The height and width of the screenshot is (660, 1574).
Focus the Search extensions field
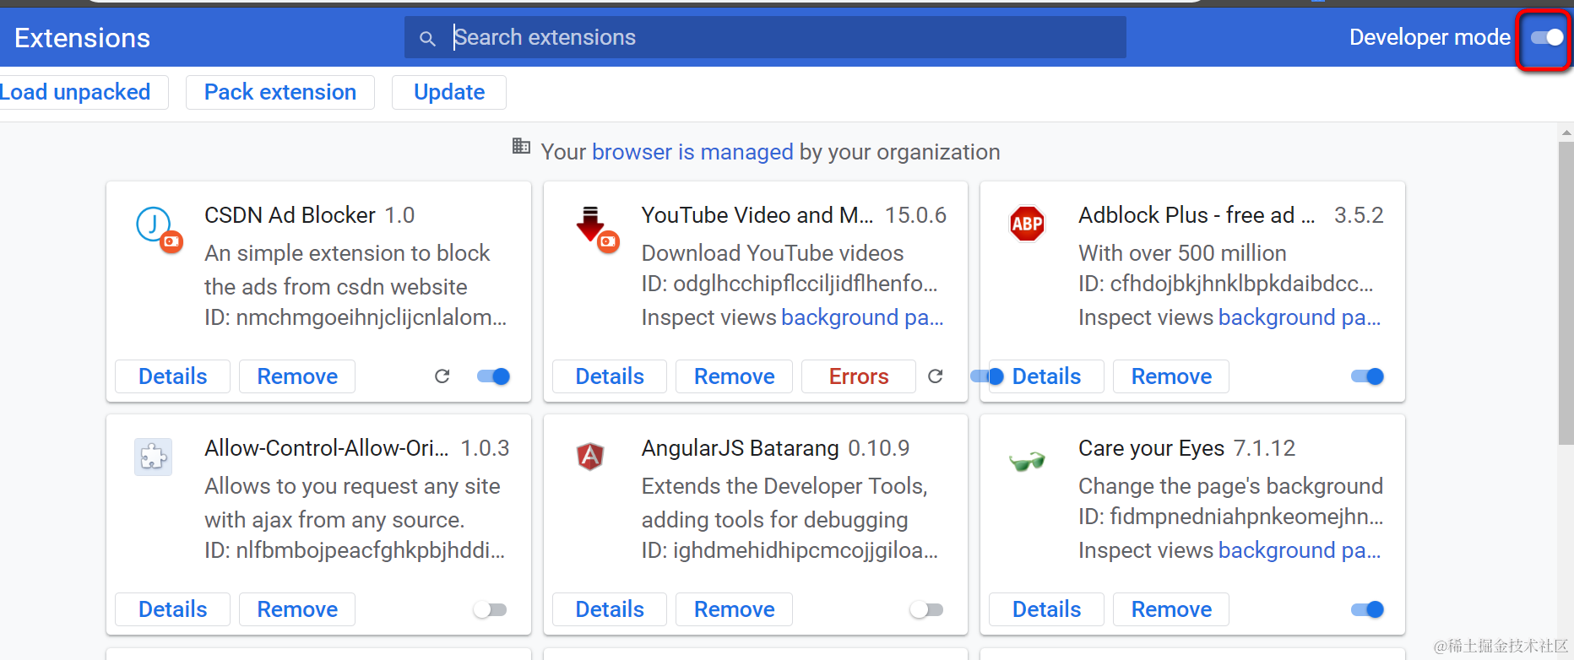765,37
